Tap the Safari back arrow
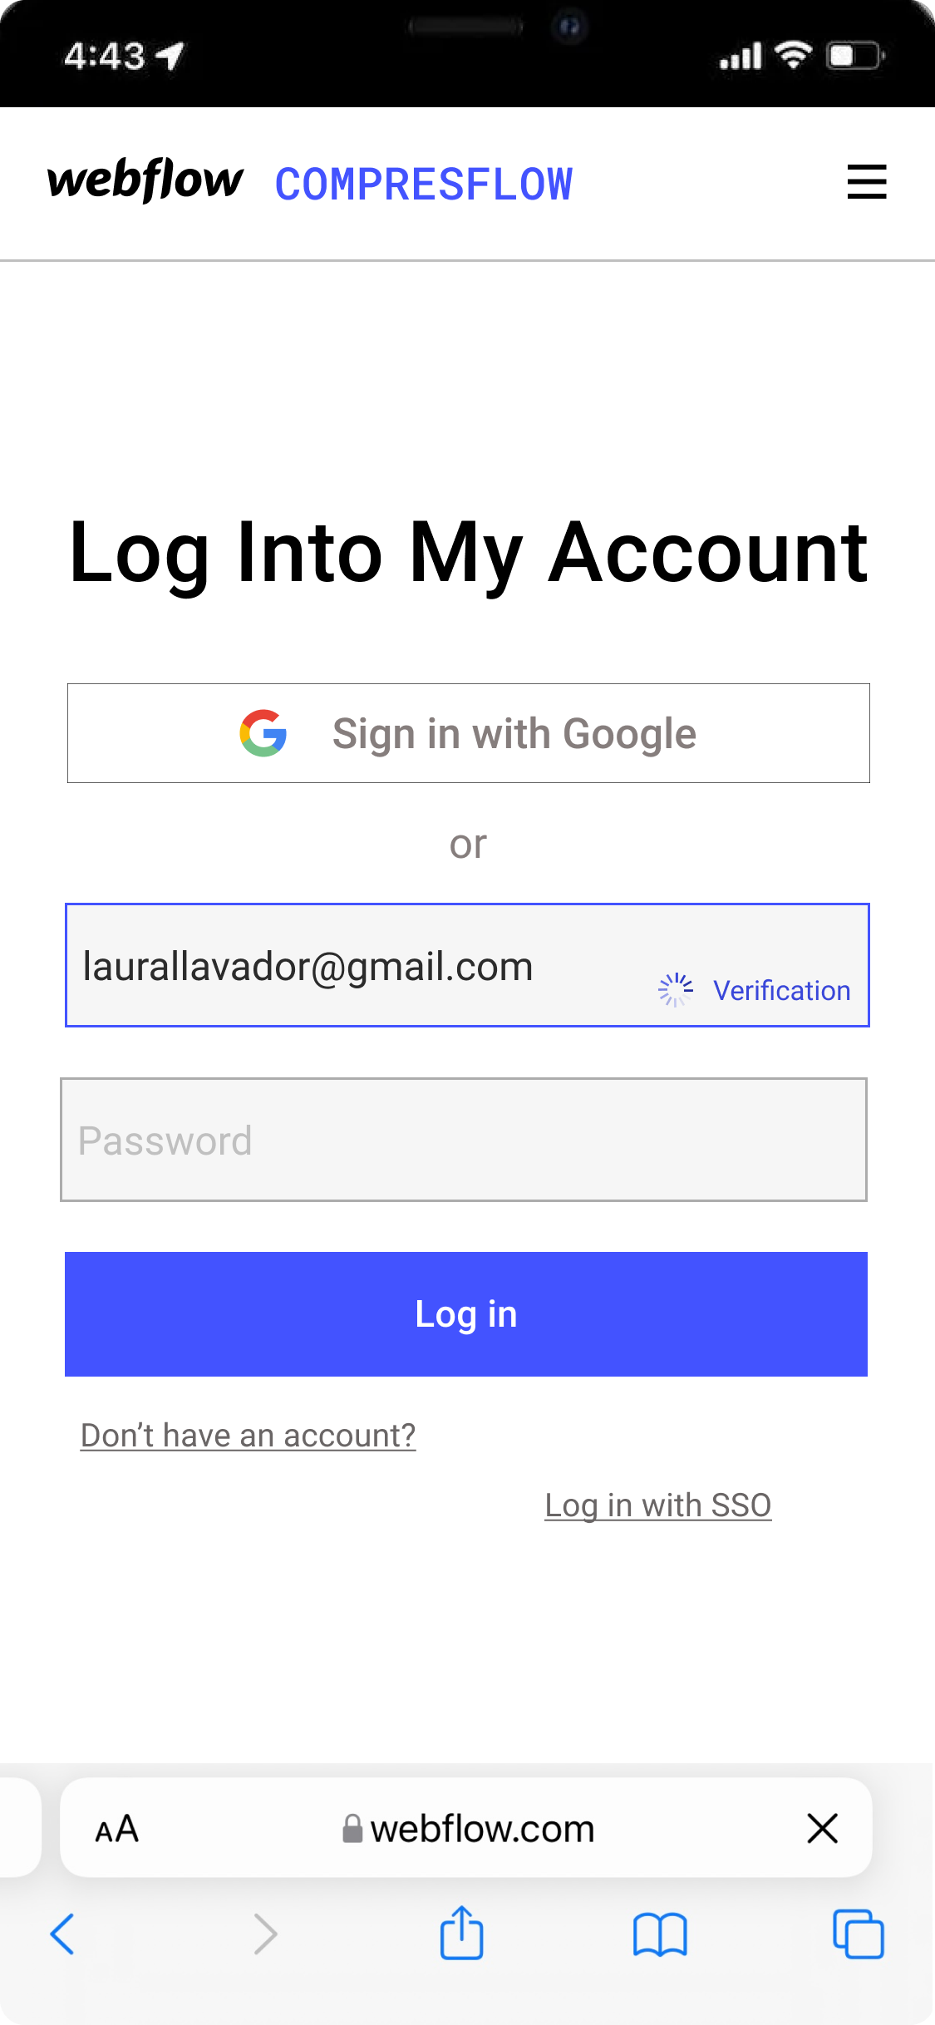Viewport: 935px width, 2025px height. coord(63,1934)
